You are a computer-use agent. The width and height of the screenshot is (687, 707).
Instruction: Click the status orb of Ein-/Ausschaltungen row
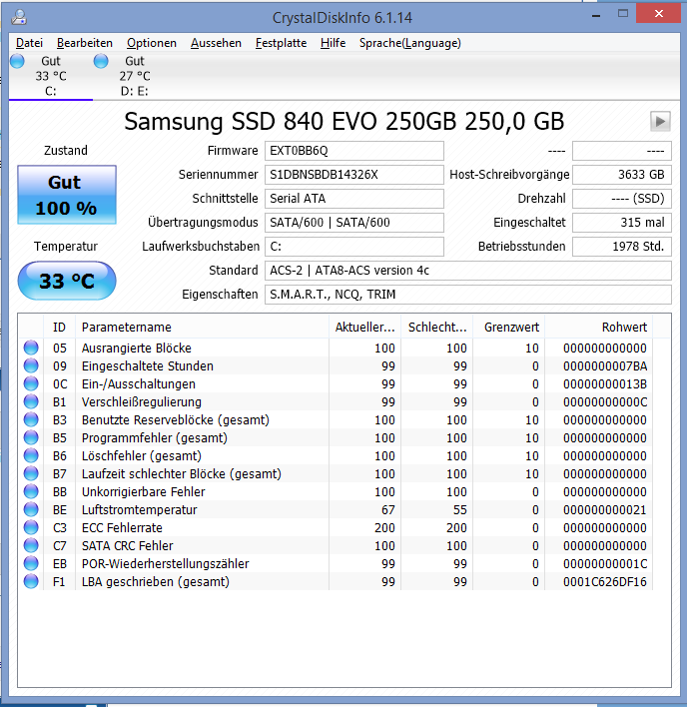[31, 383]
